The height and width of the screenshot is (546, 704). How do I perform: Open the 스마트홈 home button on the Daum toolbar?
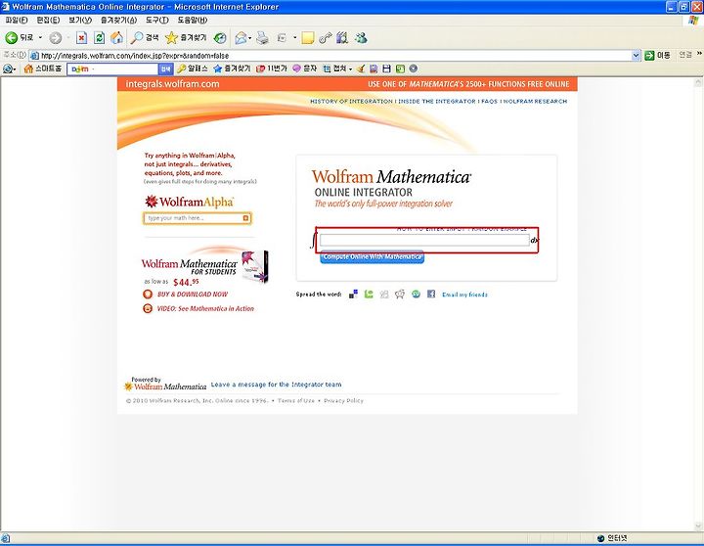pos(43,68)
